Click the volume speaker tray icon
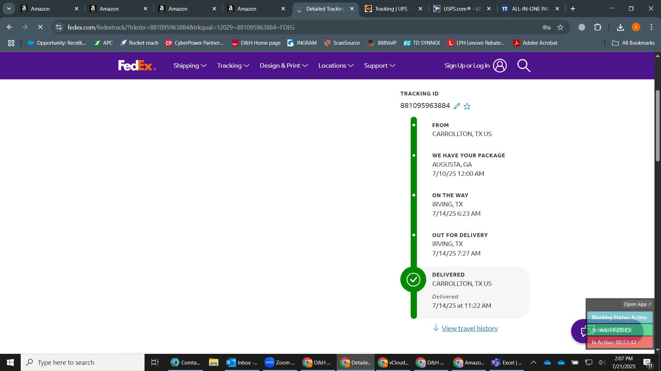Screen dimensions: 661x371 pyautogui.click(x=602, y=362)
